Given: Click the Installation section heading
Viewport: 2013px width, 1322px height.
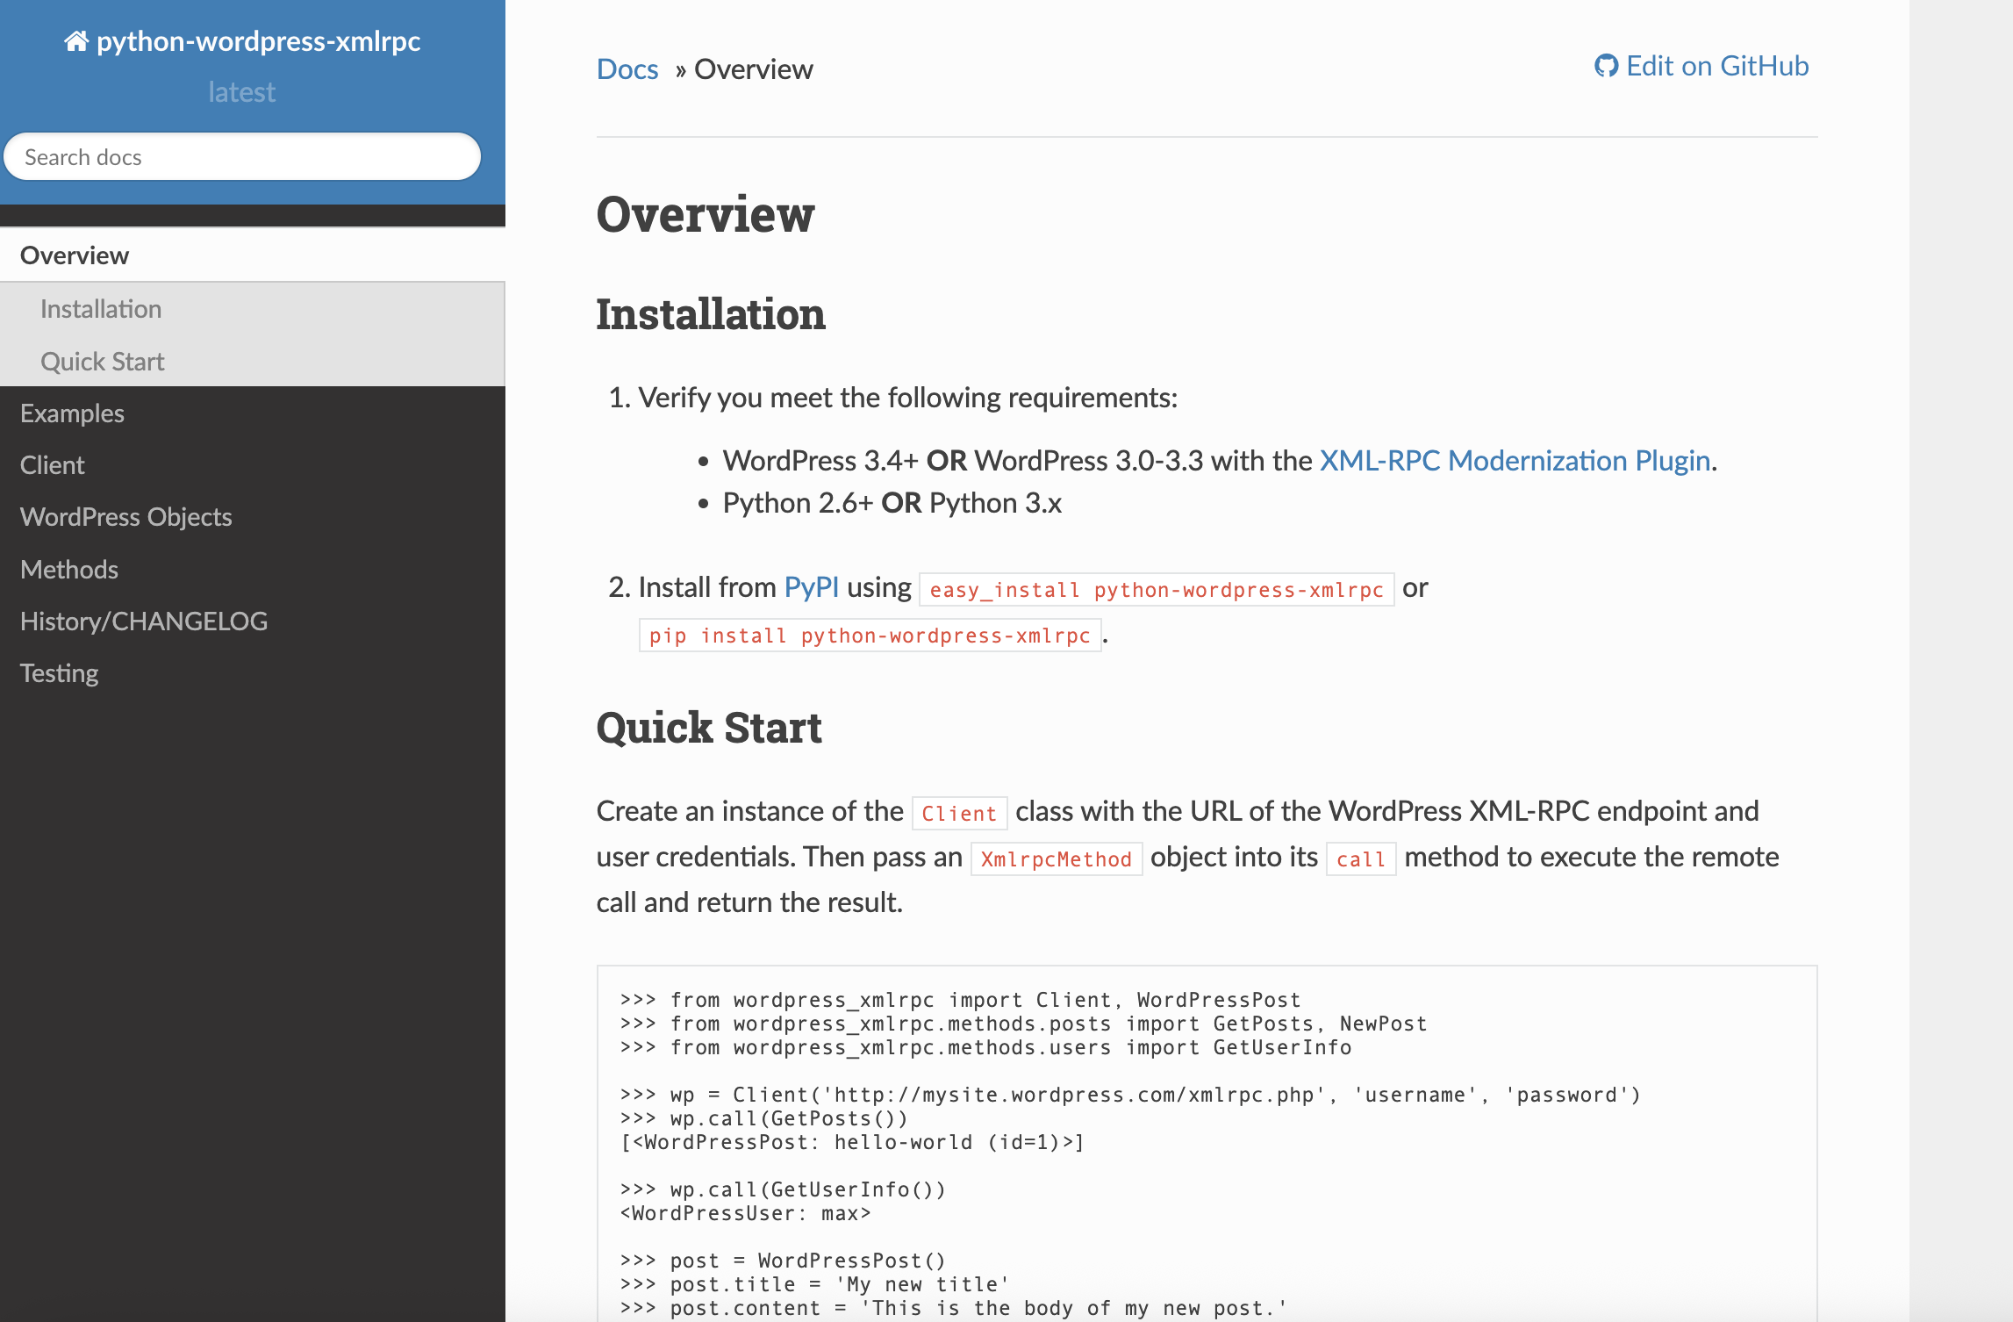Looking at the screenshot, I should click(711, 314).
